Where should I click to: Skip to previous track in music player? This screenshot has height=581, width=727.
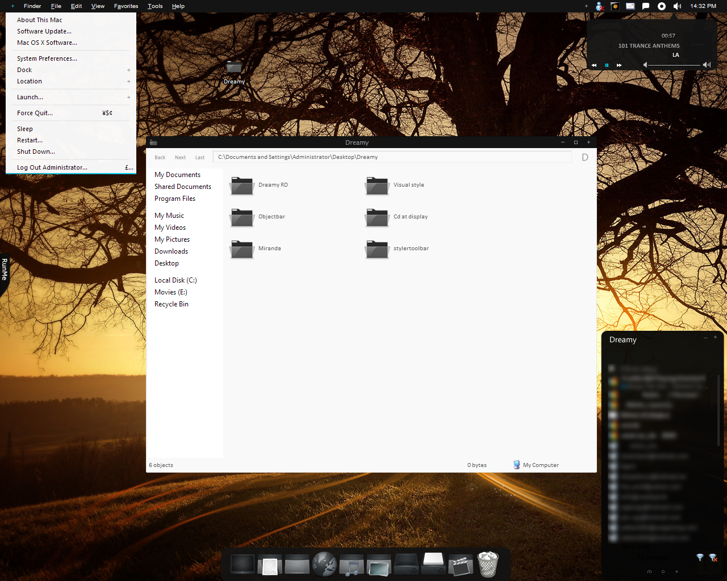pos(594,65)
